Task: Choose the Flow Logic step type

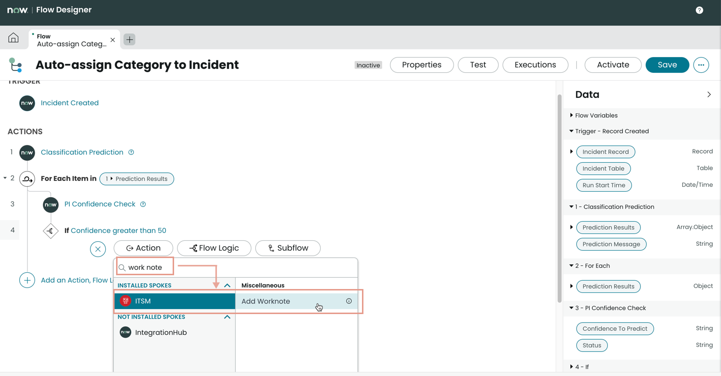Action: pos(214,248)
